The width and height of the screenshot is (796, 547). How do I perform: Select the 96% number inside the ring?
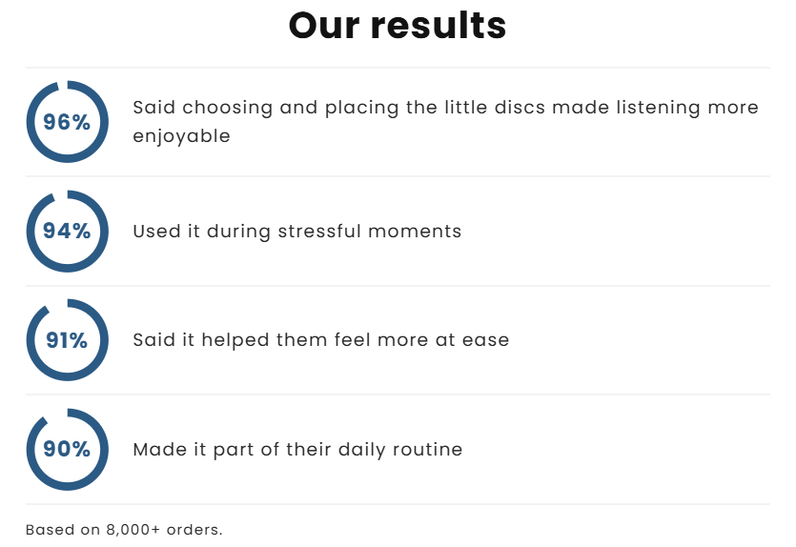point(67,122)
